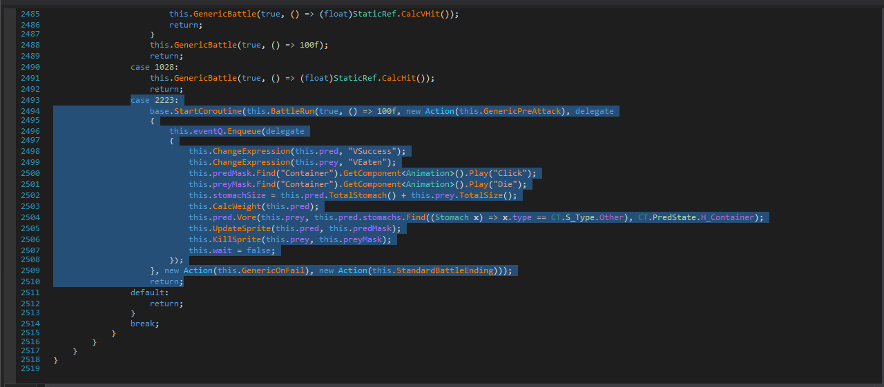884x387 pixels.
Task: Click 'this.wait = false' statement
Action: pos(232,250)
